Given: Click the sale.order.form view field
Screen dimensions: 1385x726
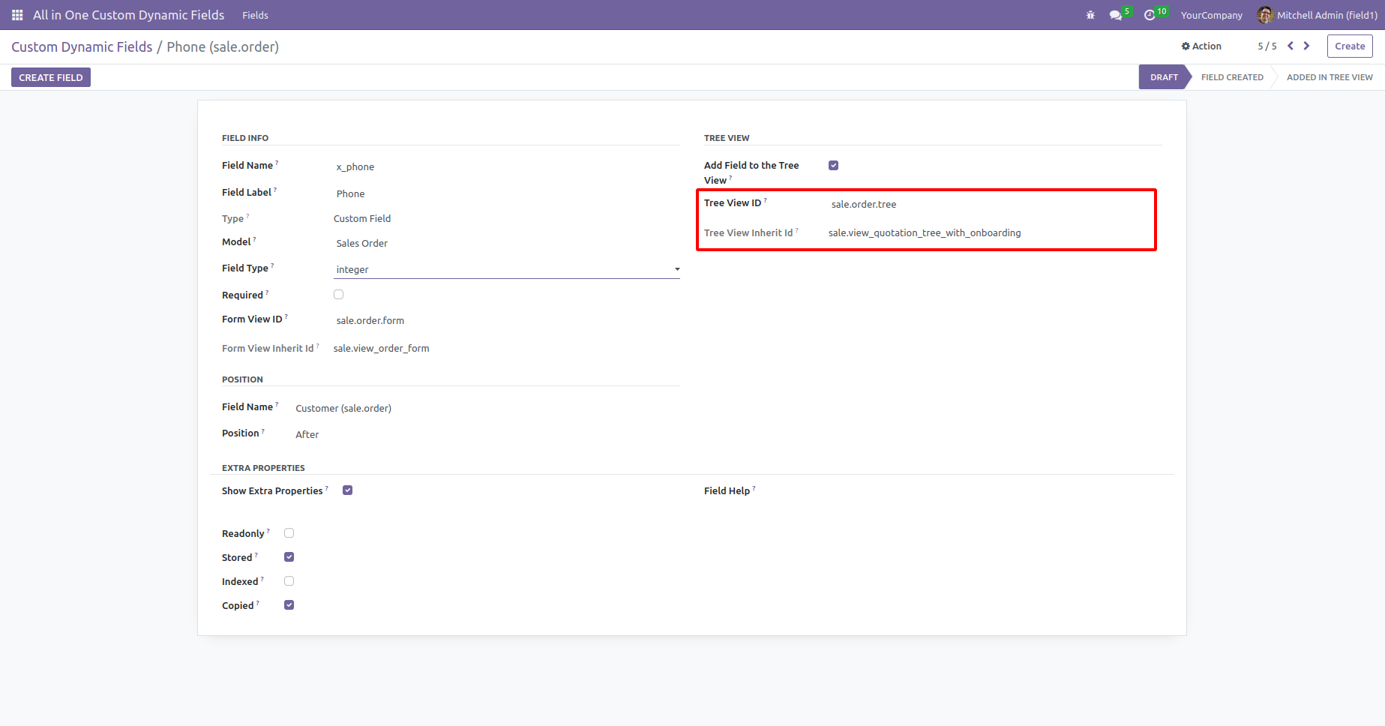Looking at the screenshot, I should (507, 320).
